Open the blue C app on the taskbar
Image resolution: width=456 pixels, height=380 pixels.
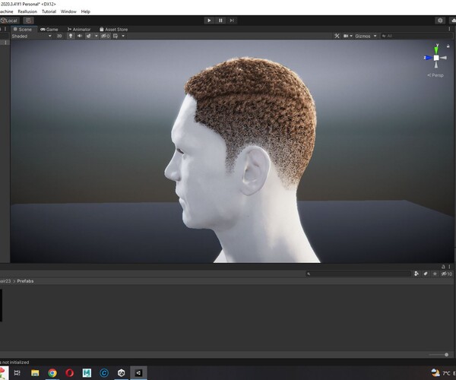(104, 372)
